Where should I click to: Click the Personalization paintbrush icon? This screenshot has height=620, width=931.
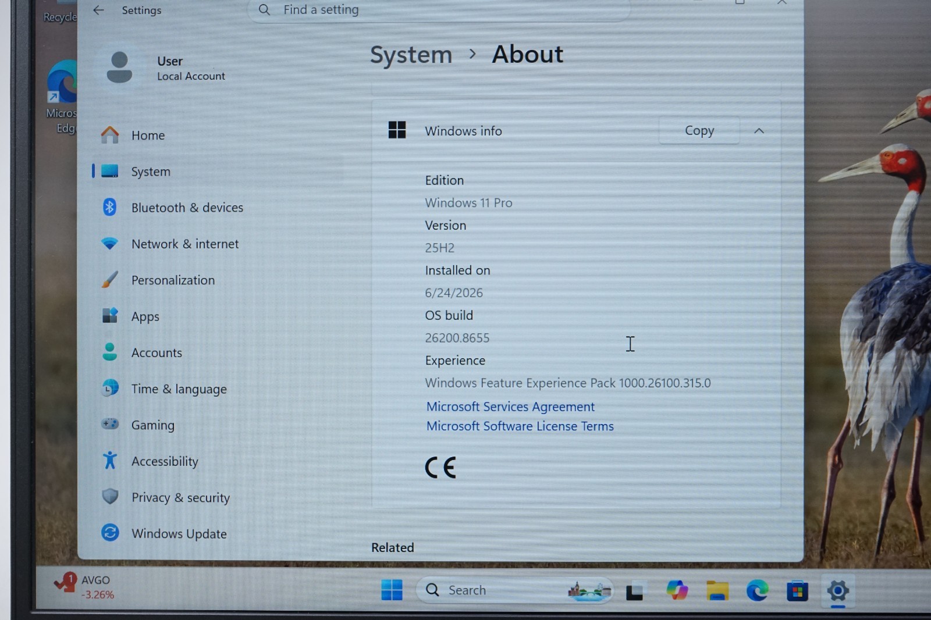coord(109,280)
